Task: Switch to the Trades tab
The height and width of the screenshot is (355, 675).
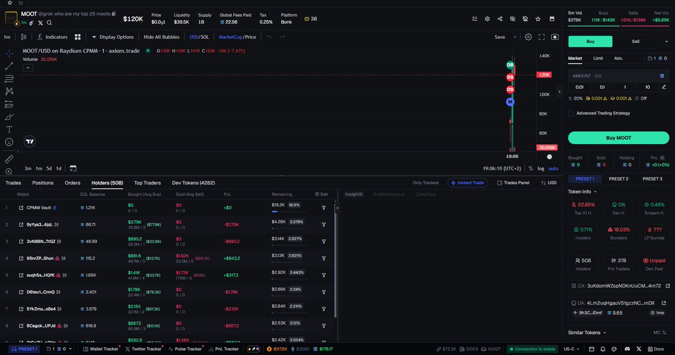Action: coord(13,183)
